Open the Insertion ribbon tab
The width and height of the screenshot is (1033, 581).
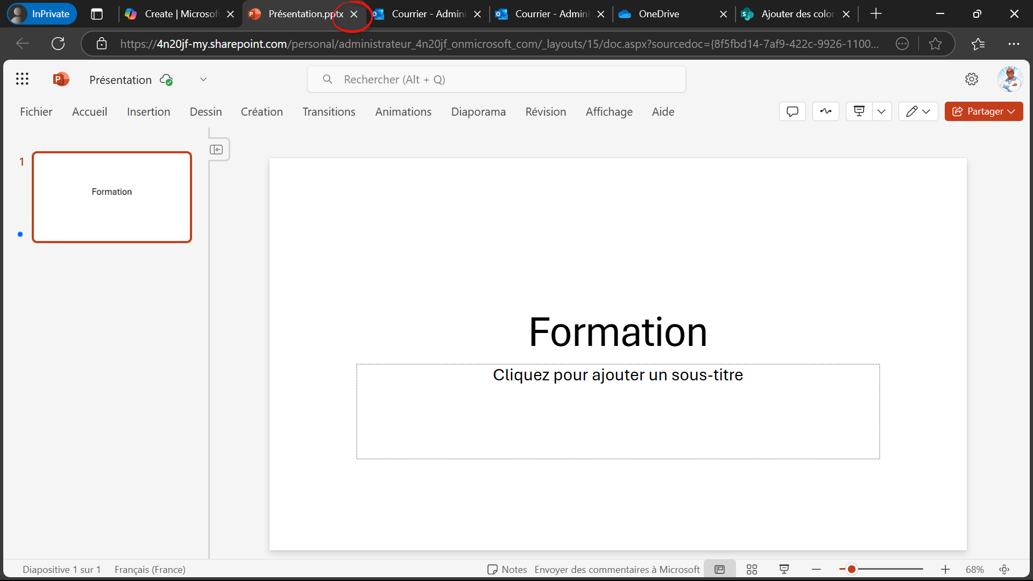pos(148,111)
